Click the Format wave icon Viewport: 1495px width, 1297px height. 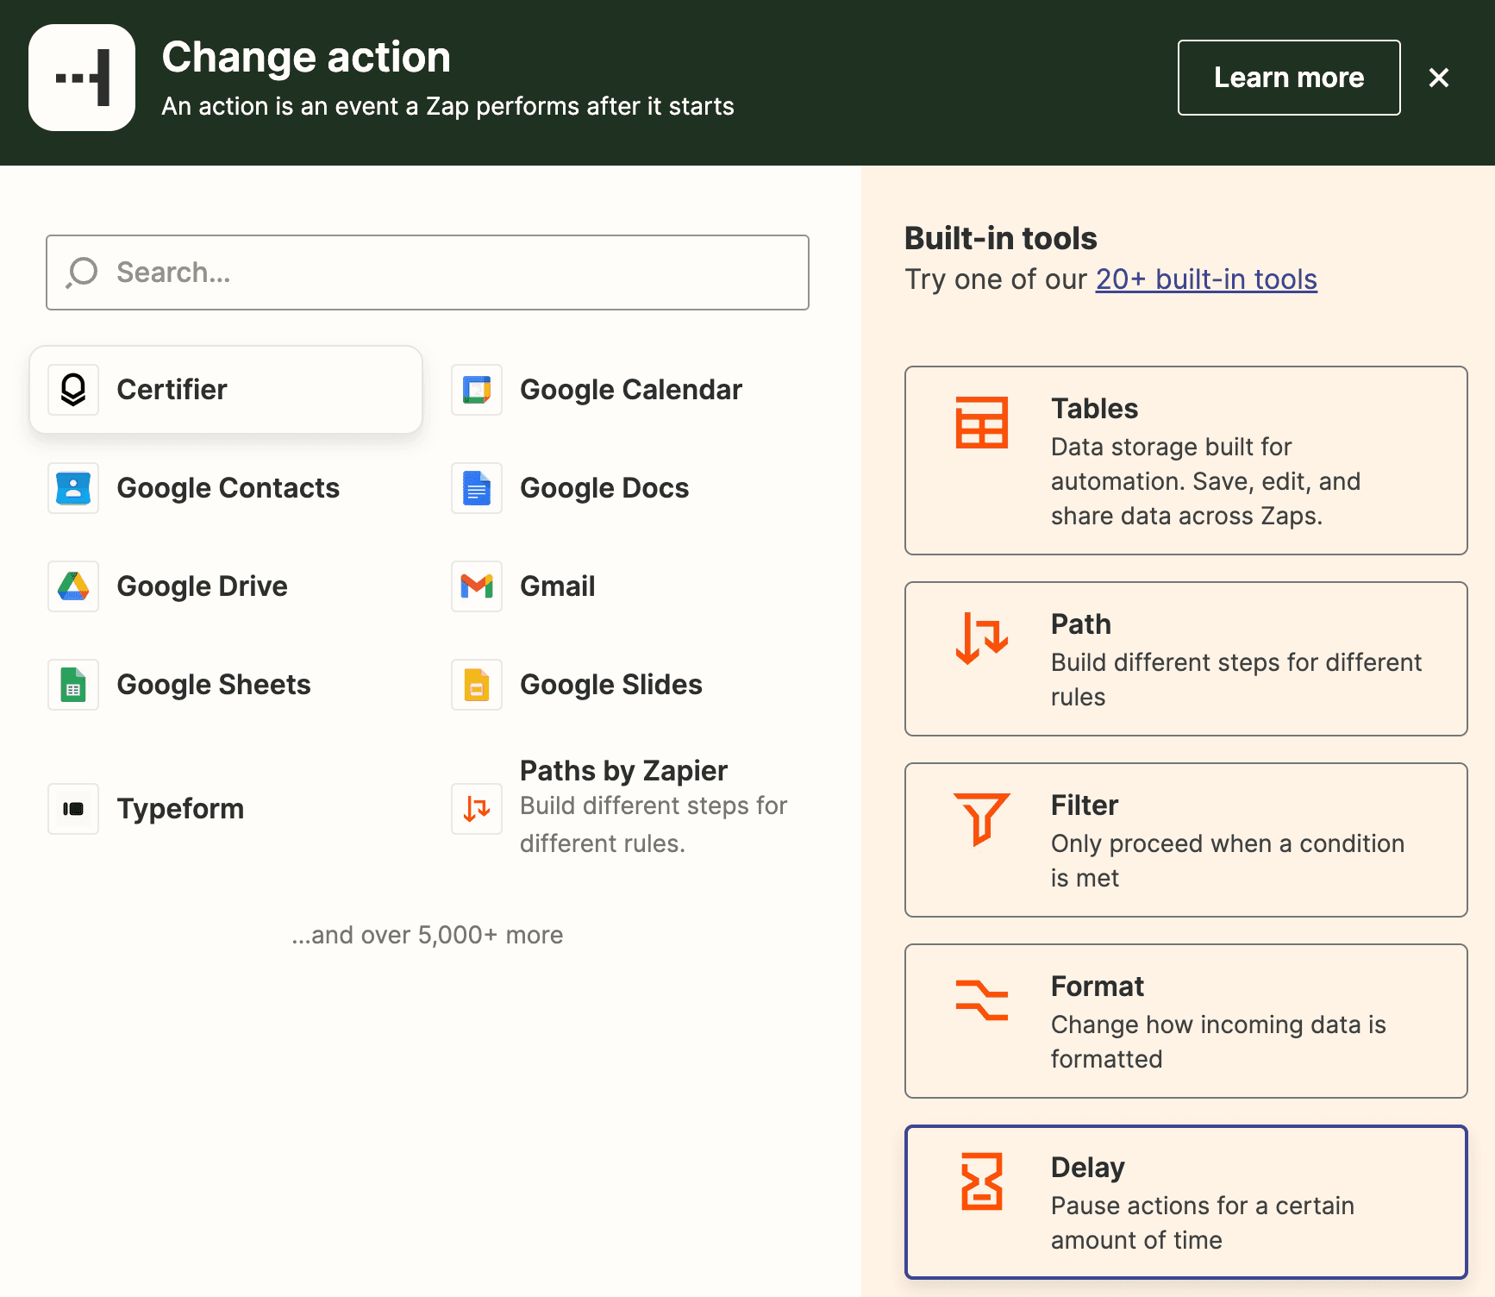pyautogui.click(x=982, y=1000)
